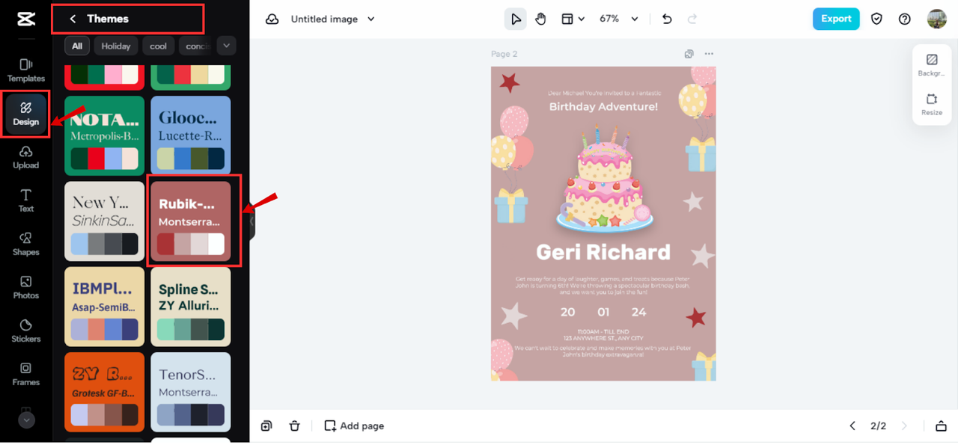The height and width of the screenshot is (445, 958).
Task: Click the cloud save status icon
Action: (272, 19)
